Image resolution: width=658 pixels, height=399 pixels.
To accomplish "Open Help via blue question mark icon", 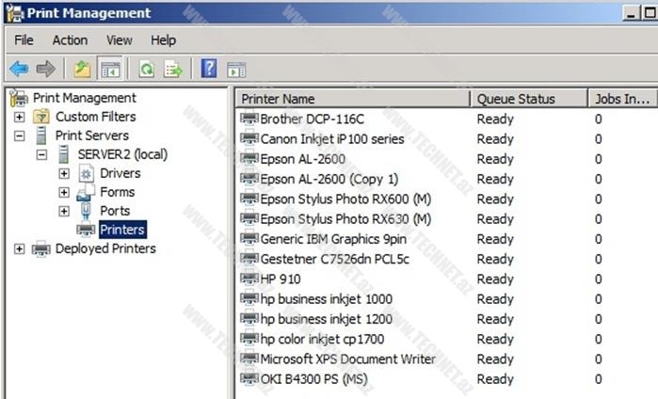I will click(209, 69).
